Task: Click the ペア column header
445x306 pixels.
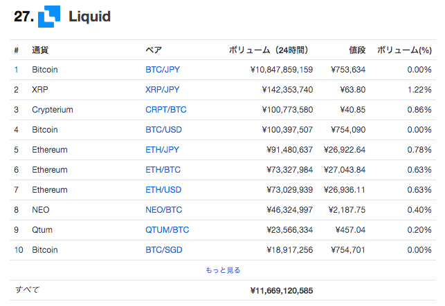Action: click(x=154, y=50)
